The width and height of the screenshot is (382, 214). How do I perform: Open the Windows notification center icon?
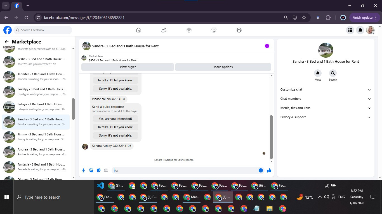pyautogui.click(x=372, y=197)
